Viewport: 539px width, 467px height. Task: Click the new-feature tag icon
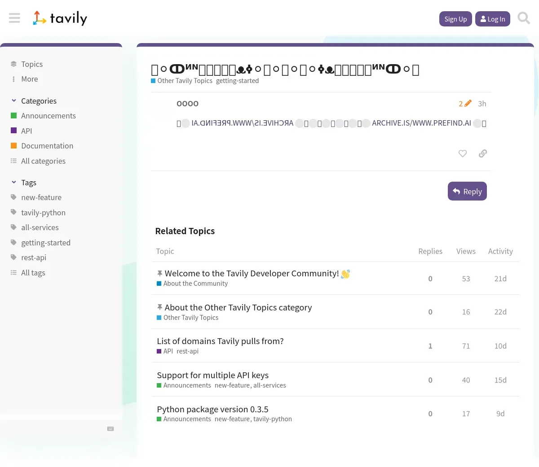(13, 197)
